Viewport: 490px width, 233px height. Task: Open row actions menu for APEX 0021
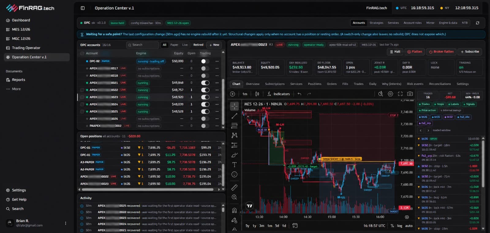tap(217, 83)
